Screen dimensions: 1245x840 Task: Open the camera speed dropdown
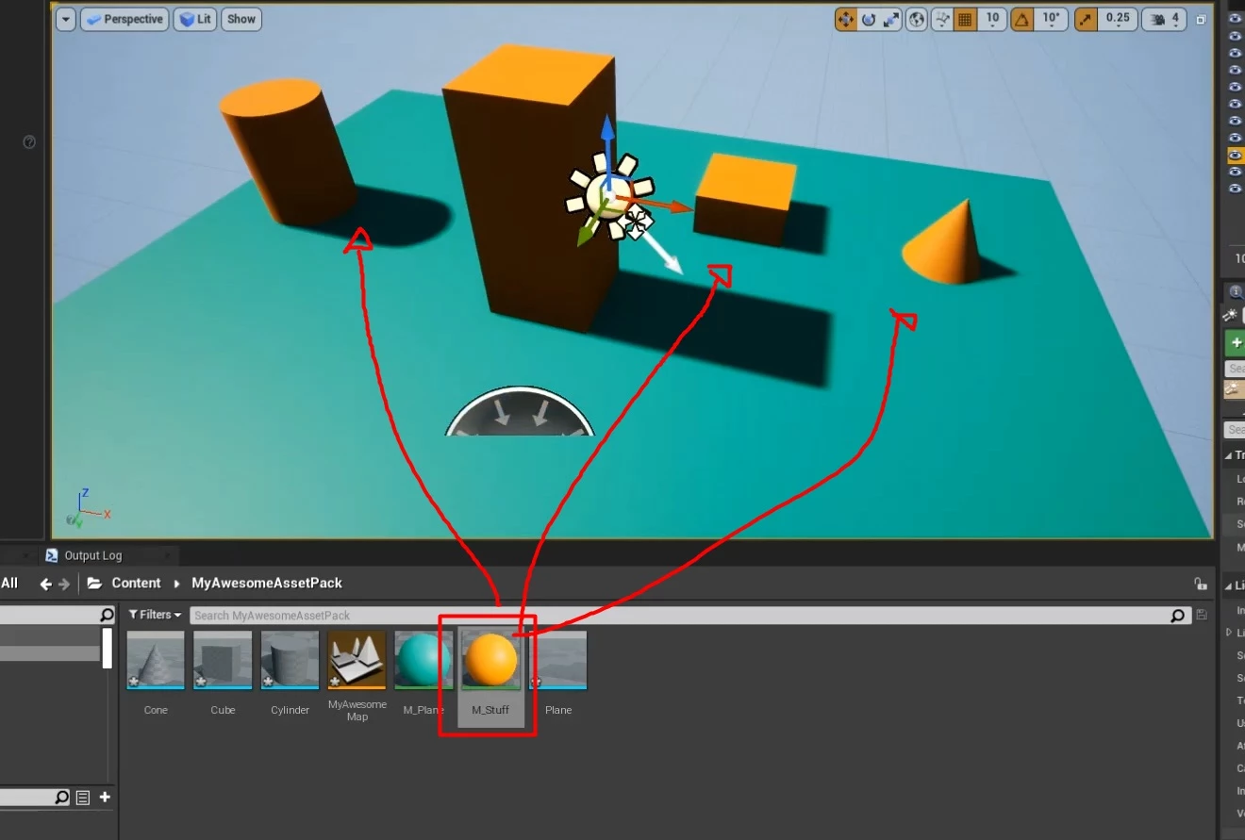(x=1166, y=19)
